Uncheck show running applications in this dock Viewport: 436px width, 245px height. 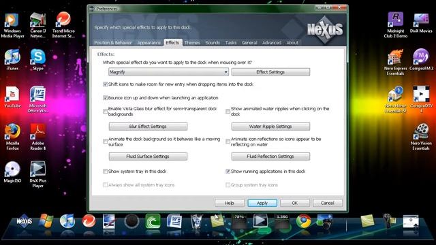click(228, 171)
